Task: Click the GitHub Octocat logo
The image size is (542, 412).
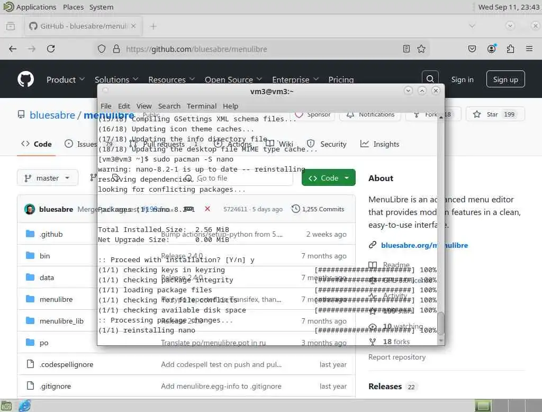Action: 25,79
